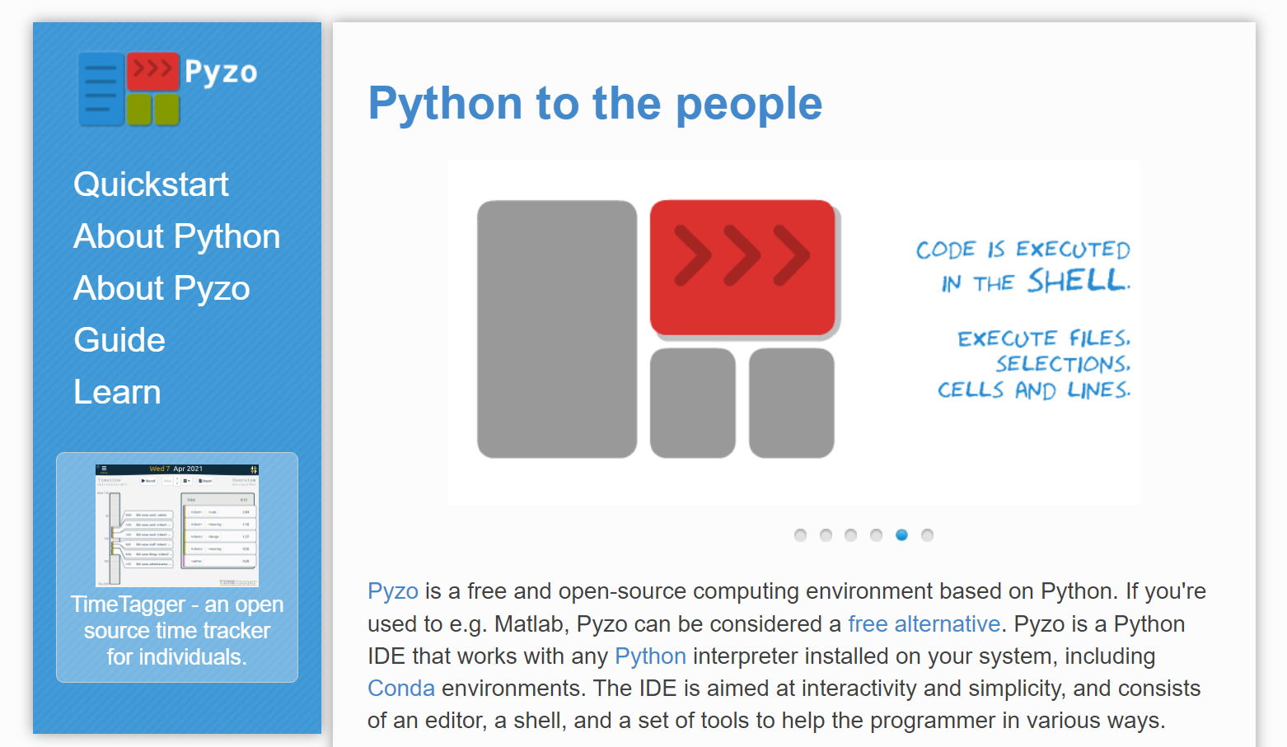Click the Pyzo logo in the sidebar
Image resolution: width=1287 pixels, height=747 pixels.
(167, 89)
